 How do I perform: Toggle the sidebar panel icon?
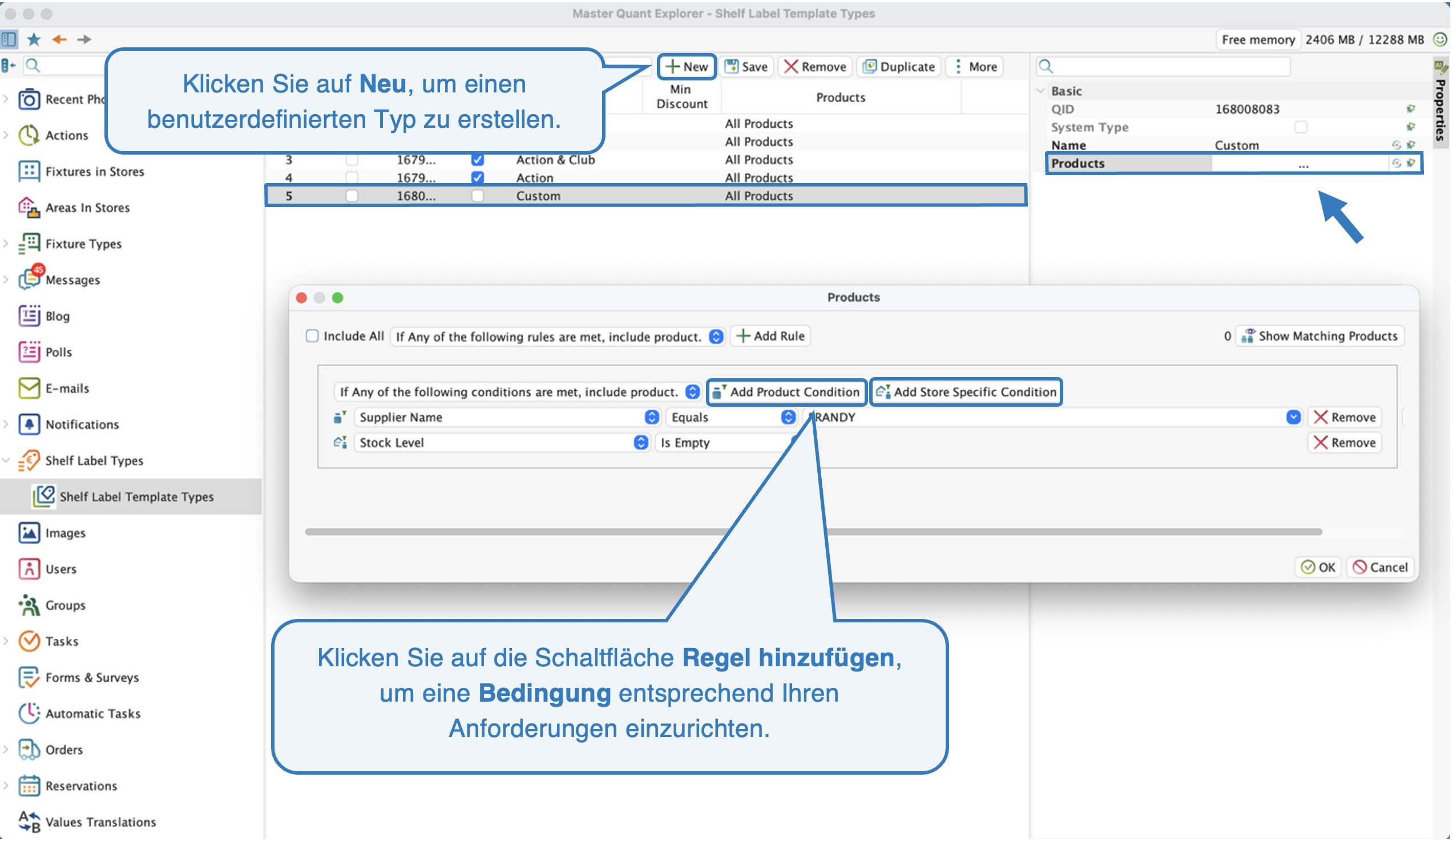tap(9, 39)
